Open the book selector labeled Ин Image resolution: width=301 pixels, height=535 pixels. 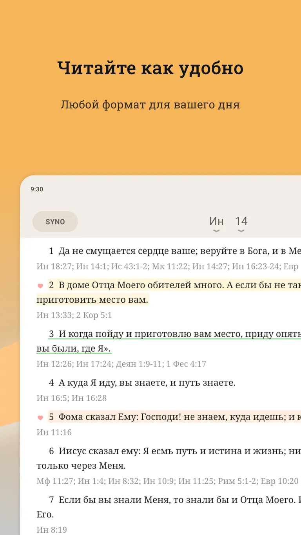(x=216, y=223)
